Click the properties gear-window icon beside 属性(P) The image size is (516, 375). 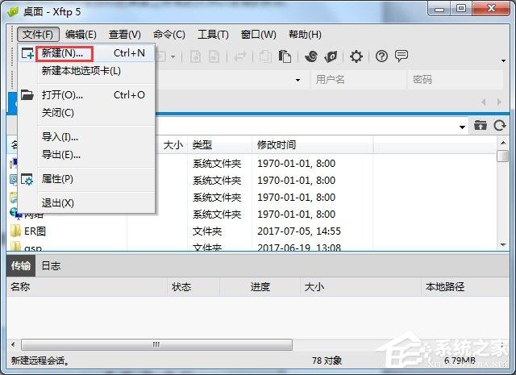pyautogui.click(x=27, y=179)
